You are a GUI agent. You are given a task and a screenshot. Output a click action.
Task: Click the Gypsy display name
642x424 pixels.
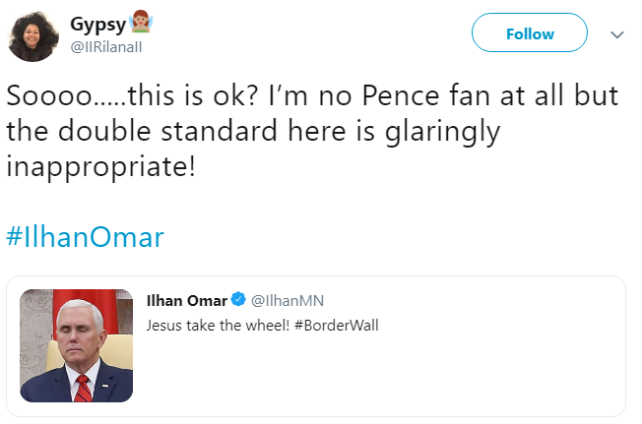tap(97, 25)
